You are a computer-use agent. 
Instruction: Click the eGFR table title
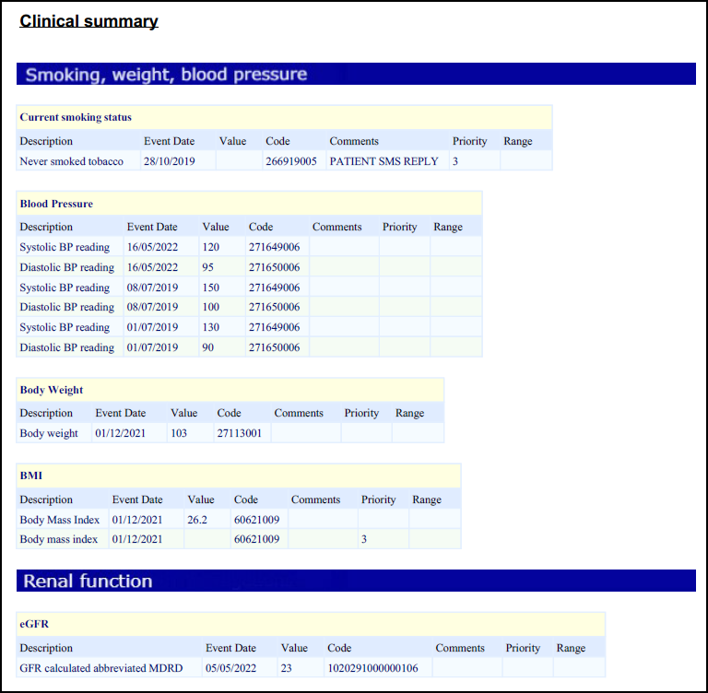pos(33,625)
